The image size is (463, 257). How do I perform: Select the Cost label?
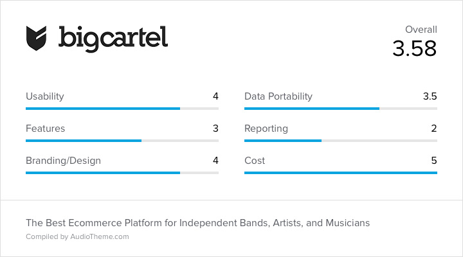coord(255,161)
